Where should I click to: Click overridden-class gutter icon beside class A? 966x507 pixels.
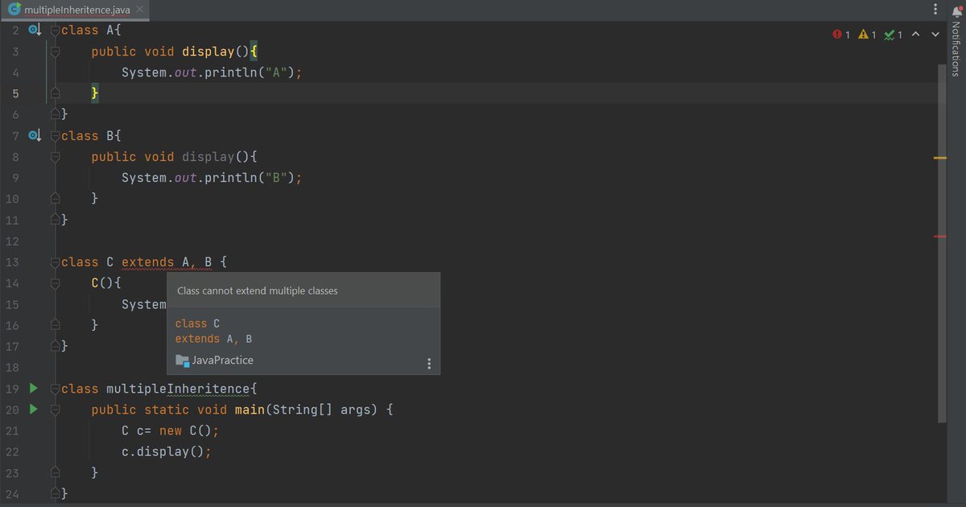coord(34,31)
